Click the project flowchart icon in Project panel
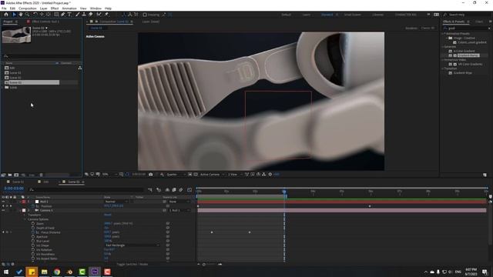Viewport: 493px width, 277px height. pos(80,68)
